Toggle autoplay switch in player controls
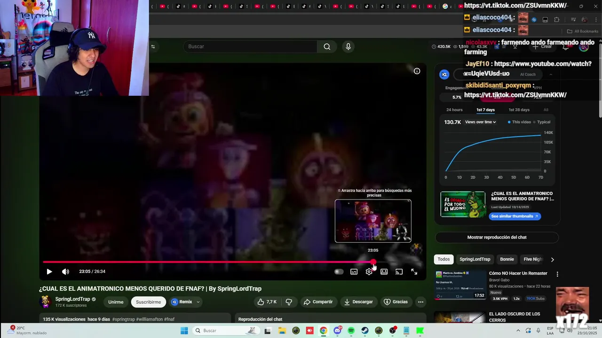 point(339,272)
